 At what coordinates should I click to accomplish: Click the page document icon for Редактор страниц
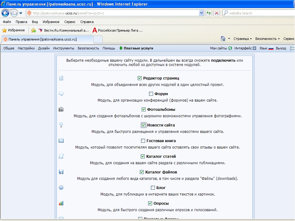pos(61,78)
